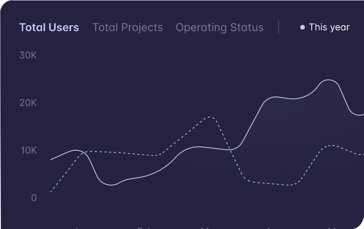The width and height of the screenshot is (364, 229).
Task: Select the 10K y-axis label
Action: (x=28, y=151)
